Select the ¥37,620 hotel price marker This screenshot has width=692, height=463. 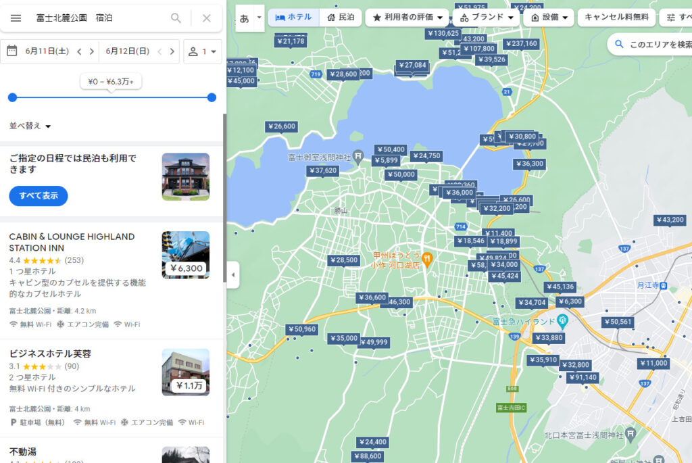[323, 171]
